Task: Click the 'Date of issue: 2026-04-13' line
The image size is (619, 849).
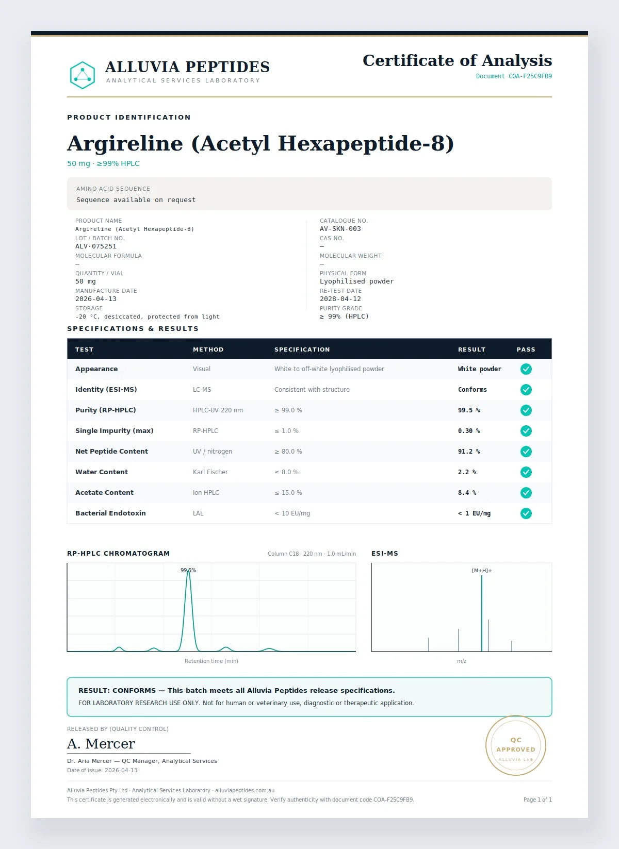Action: [102, 770]
